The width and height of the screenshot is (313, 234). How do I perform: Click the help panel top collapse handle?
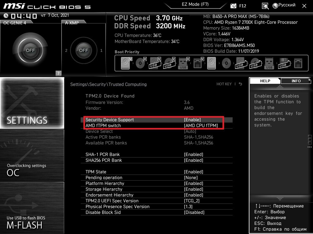pos(280,86)
